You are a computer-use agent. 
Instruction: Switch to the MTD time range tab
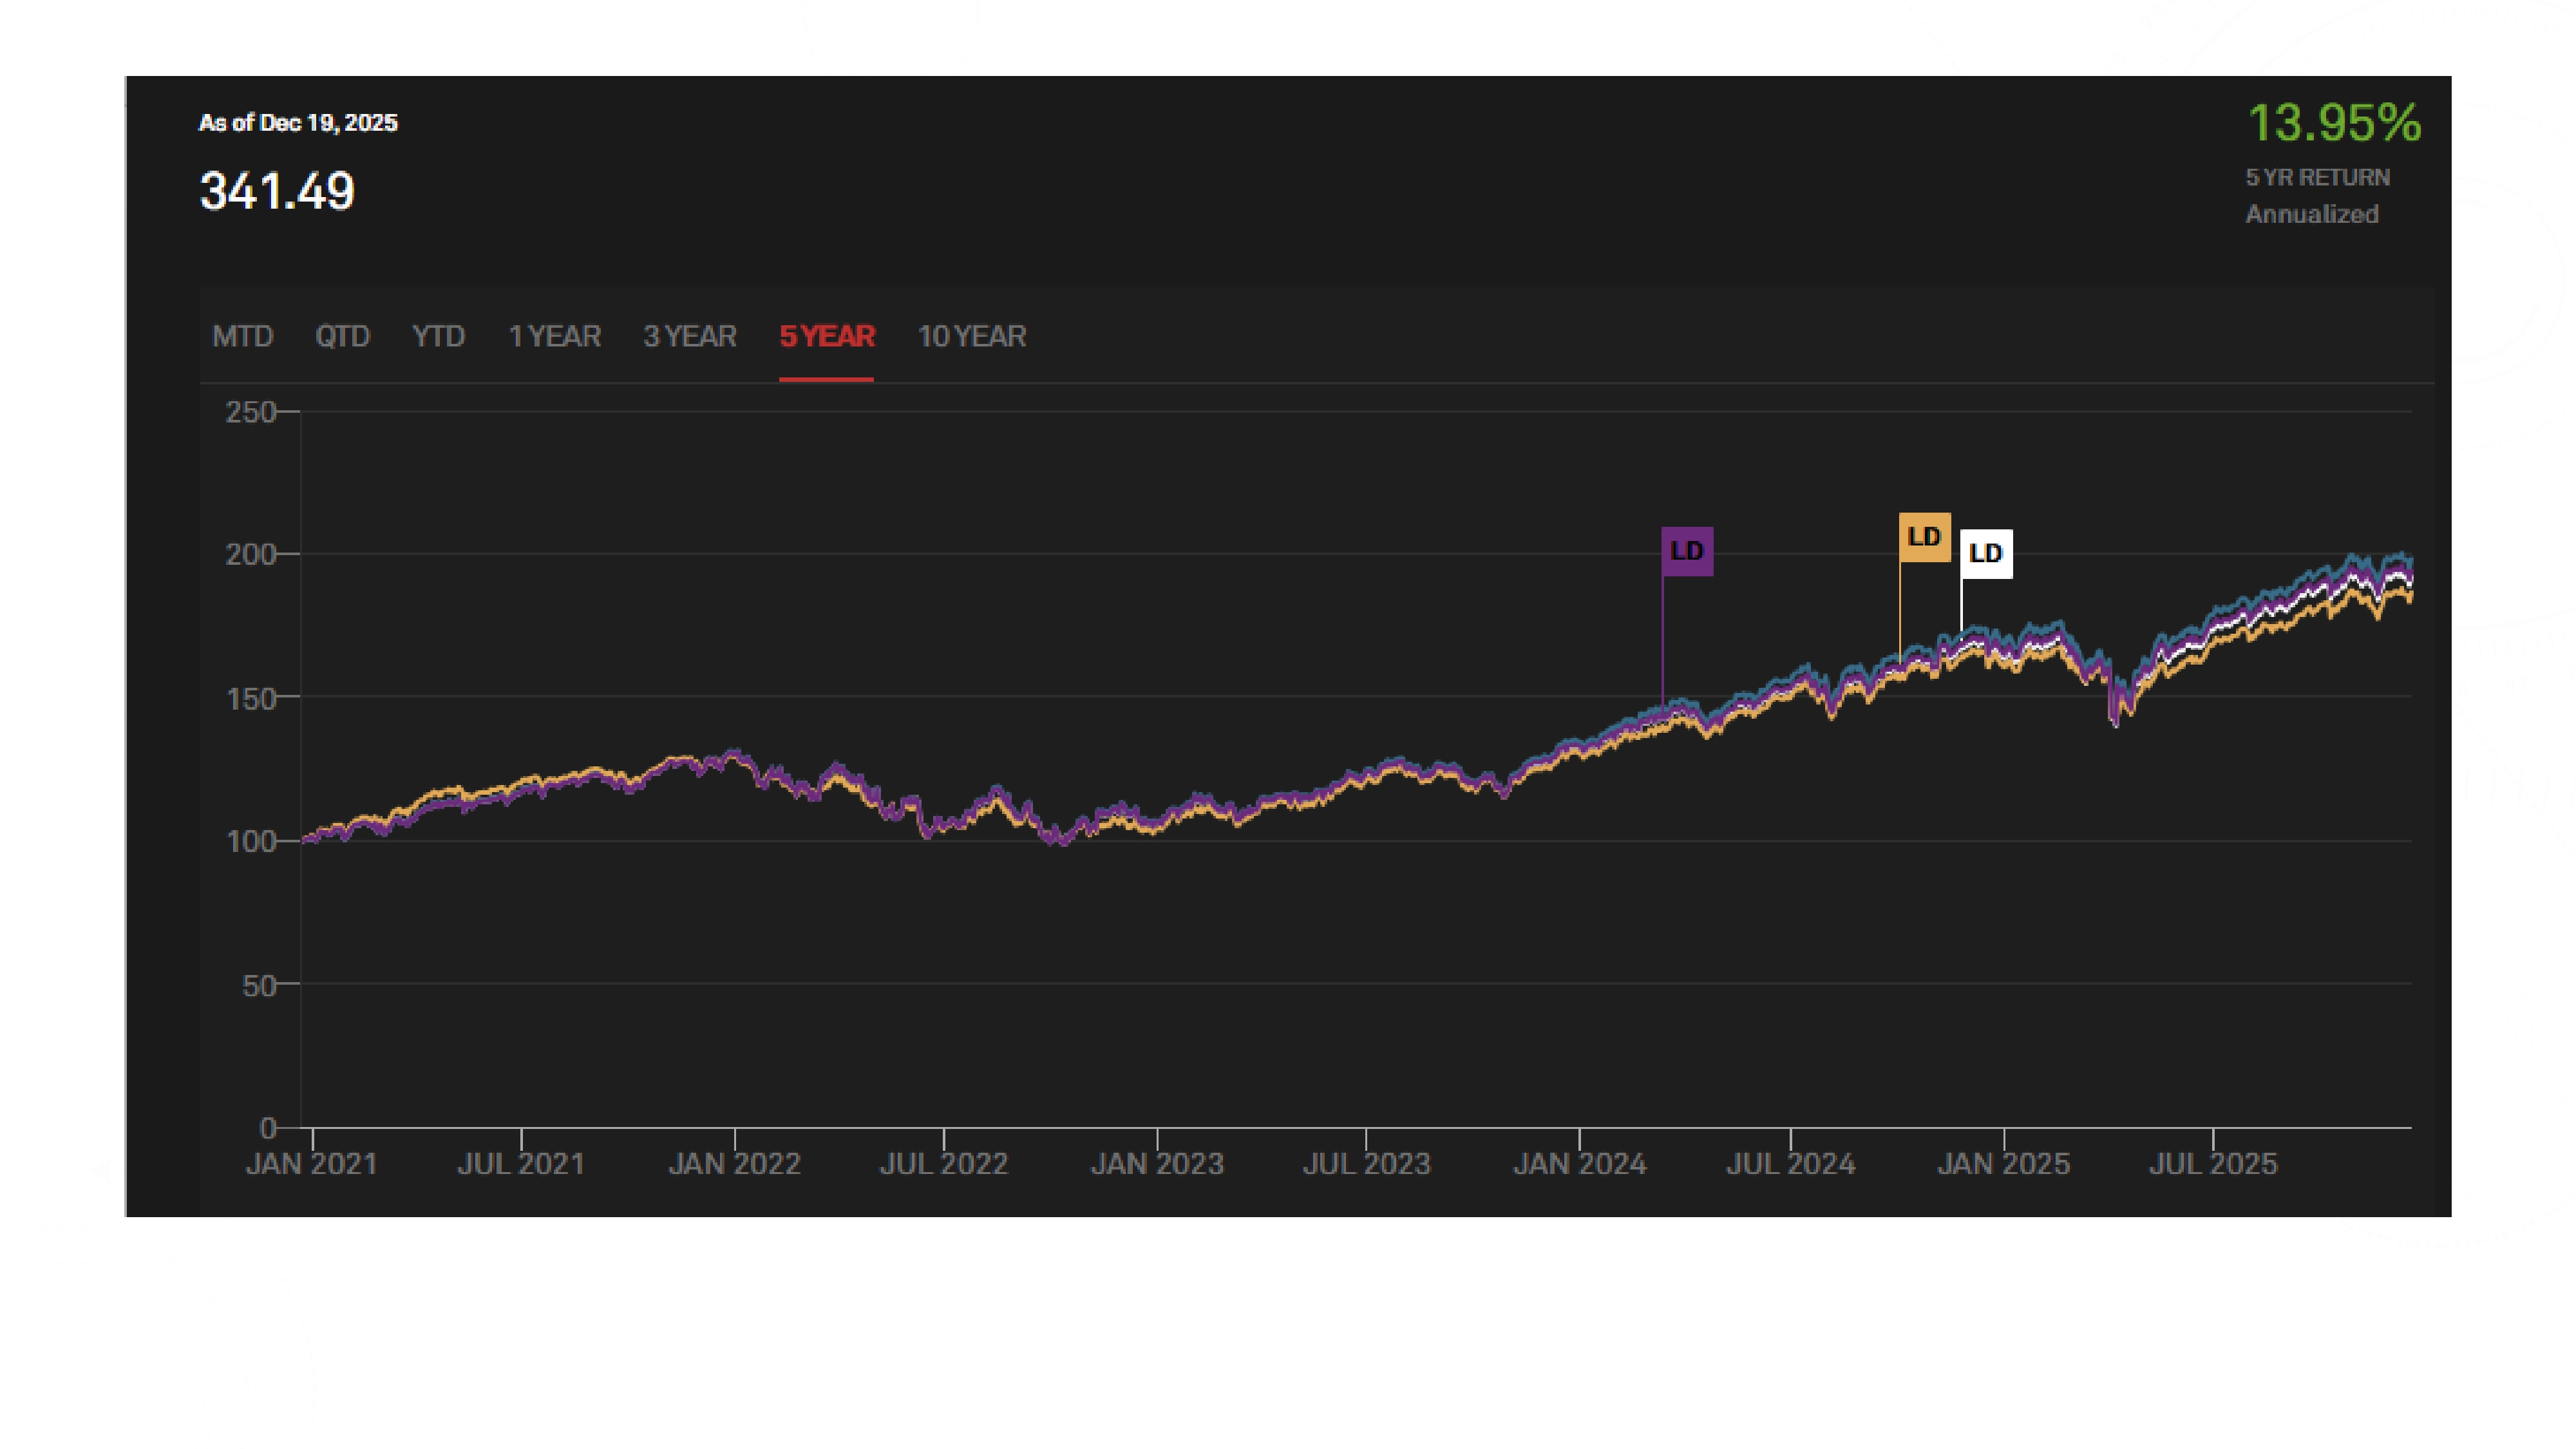point(242,336)
